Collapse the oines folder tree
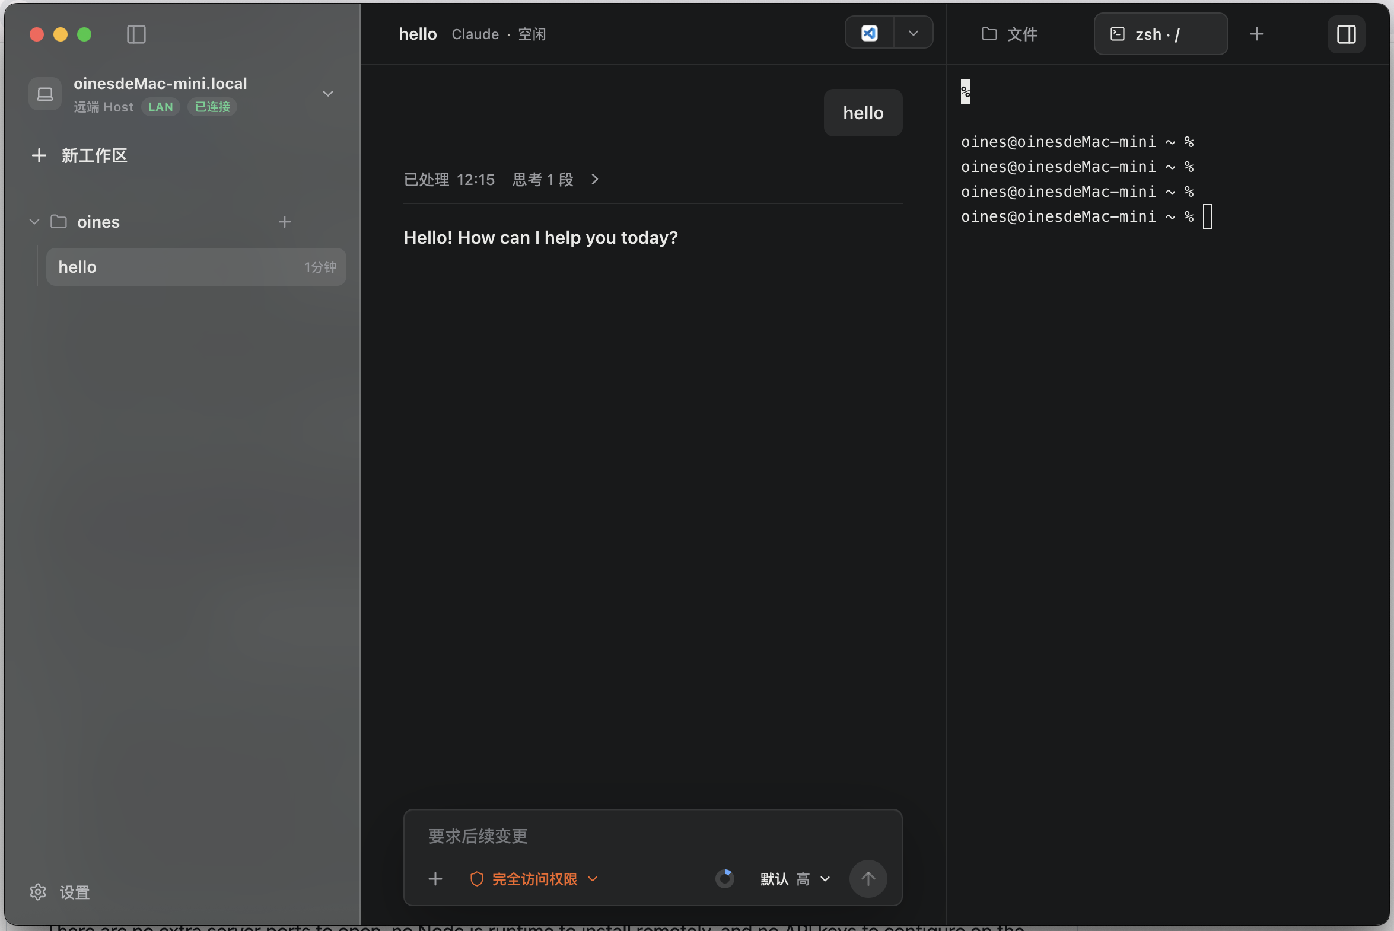 [34, 222]
